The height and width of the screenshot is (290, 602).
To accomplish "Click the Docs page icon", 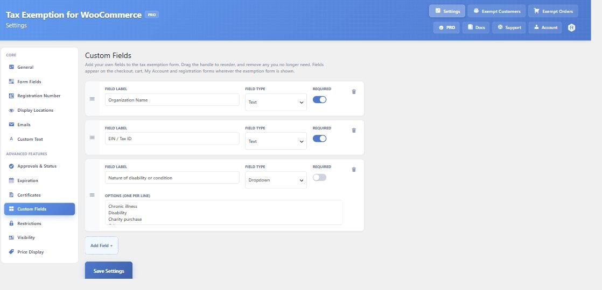I will pyautogui.click(x=470, y=27).
